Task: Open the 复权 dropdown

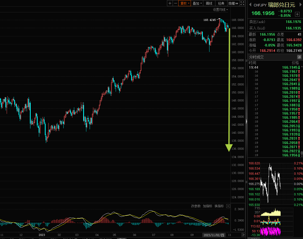Action: click(184, 3)
